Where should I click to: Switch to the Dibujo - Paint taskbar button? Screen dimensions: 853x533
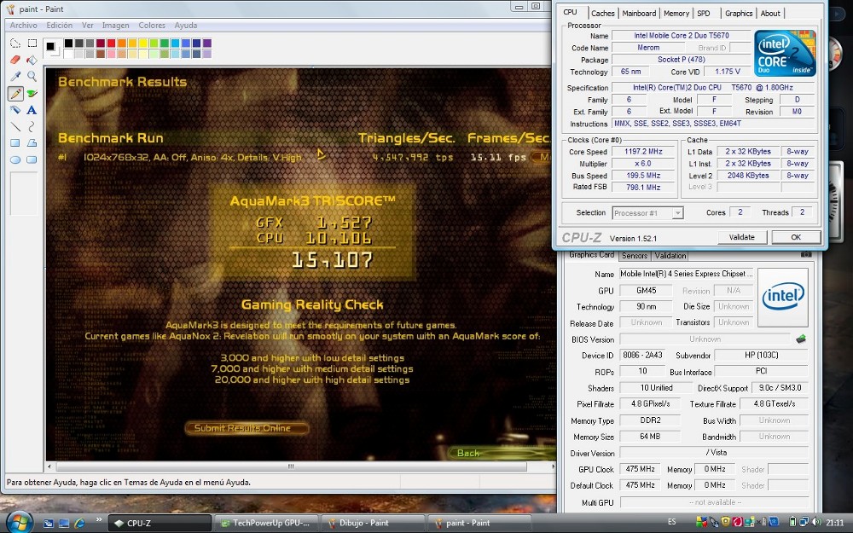tap(372, 524)
